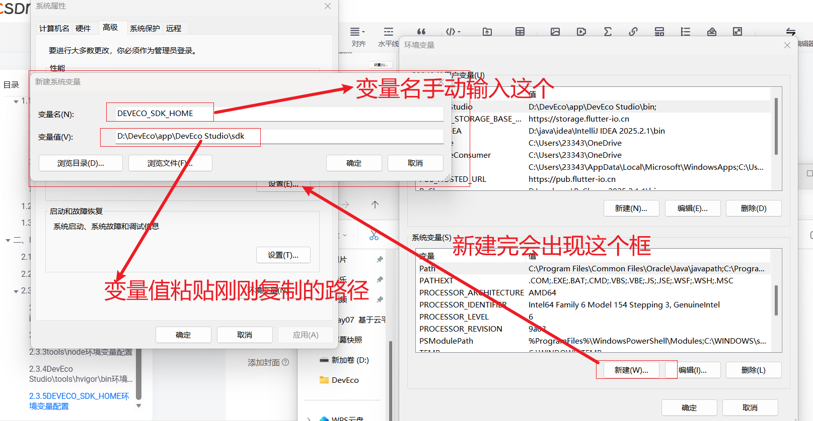Click 删除(L) for system variables
The image size is (813, 421).
pyautogui.click(x=754, y=370)
